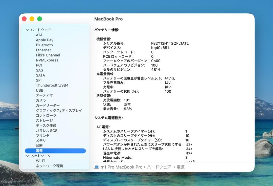This screenshot has height=186, width=273.
Task: Open the NVMExpress report
Action: coord(47,60)
